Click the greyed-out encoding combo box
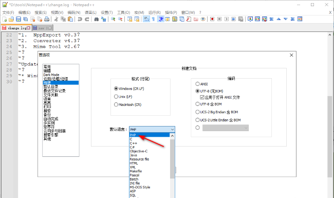Screen dimensions: 334x198 tap(226, 128)
